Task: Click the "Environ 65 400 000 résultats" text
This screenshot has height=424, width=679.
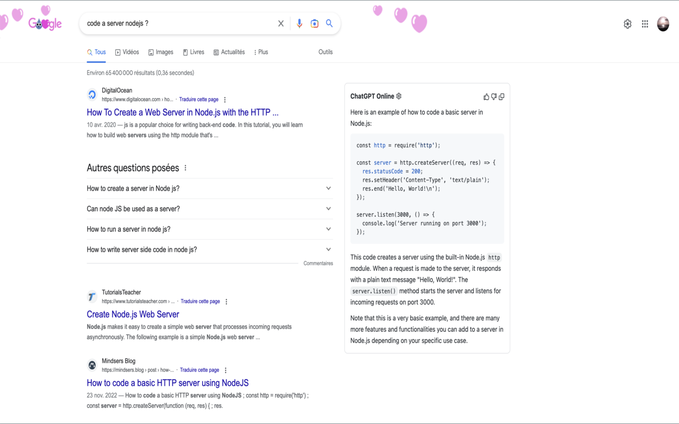Action: click(x=141, y=73)
